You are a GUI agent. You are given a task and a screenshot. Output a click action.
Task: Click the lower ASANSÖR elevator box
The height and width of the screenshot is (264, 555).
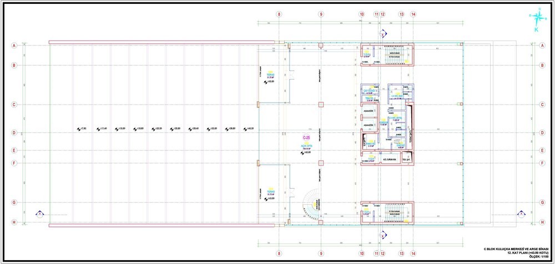point(369,125)
